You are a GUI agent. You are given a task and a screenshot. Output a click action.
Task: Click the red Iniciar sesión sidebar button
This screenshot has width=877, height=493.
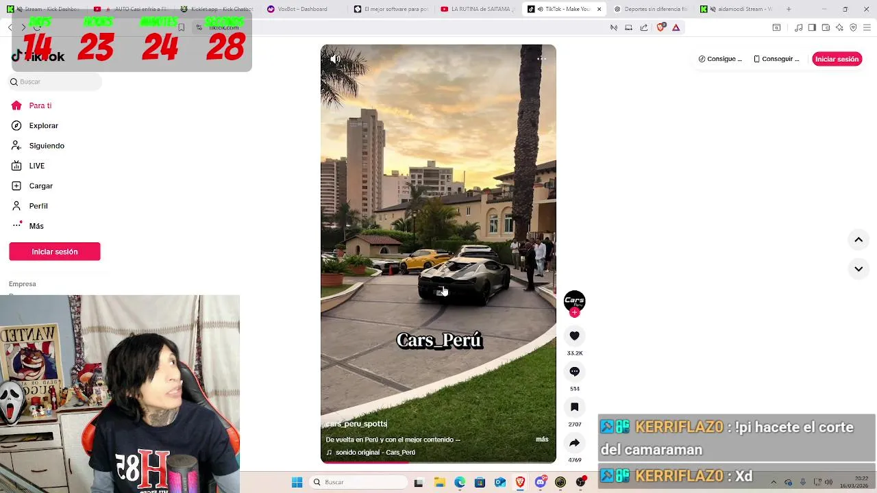pyautogui.click(x=55, y=251)
